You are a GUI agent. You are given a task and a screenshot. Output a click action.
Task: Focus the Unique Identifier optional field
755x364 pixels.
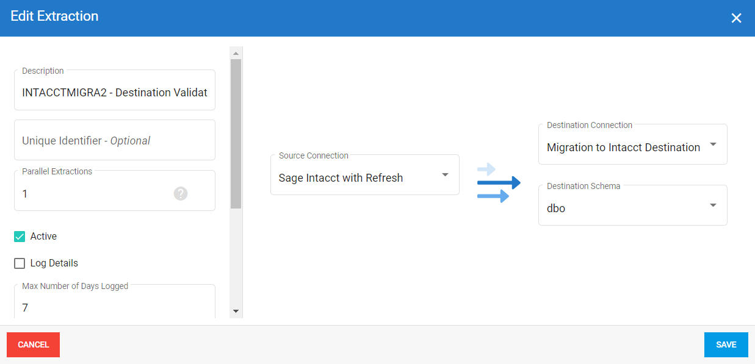pos(115,141)
